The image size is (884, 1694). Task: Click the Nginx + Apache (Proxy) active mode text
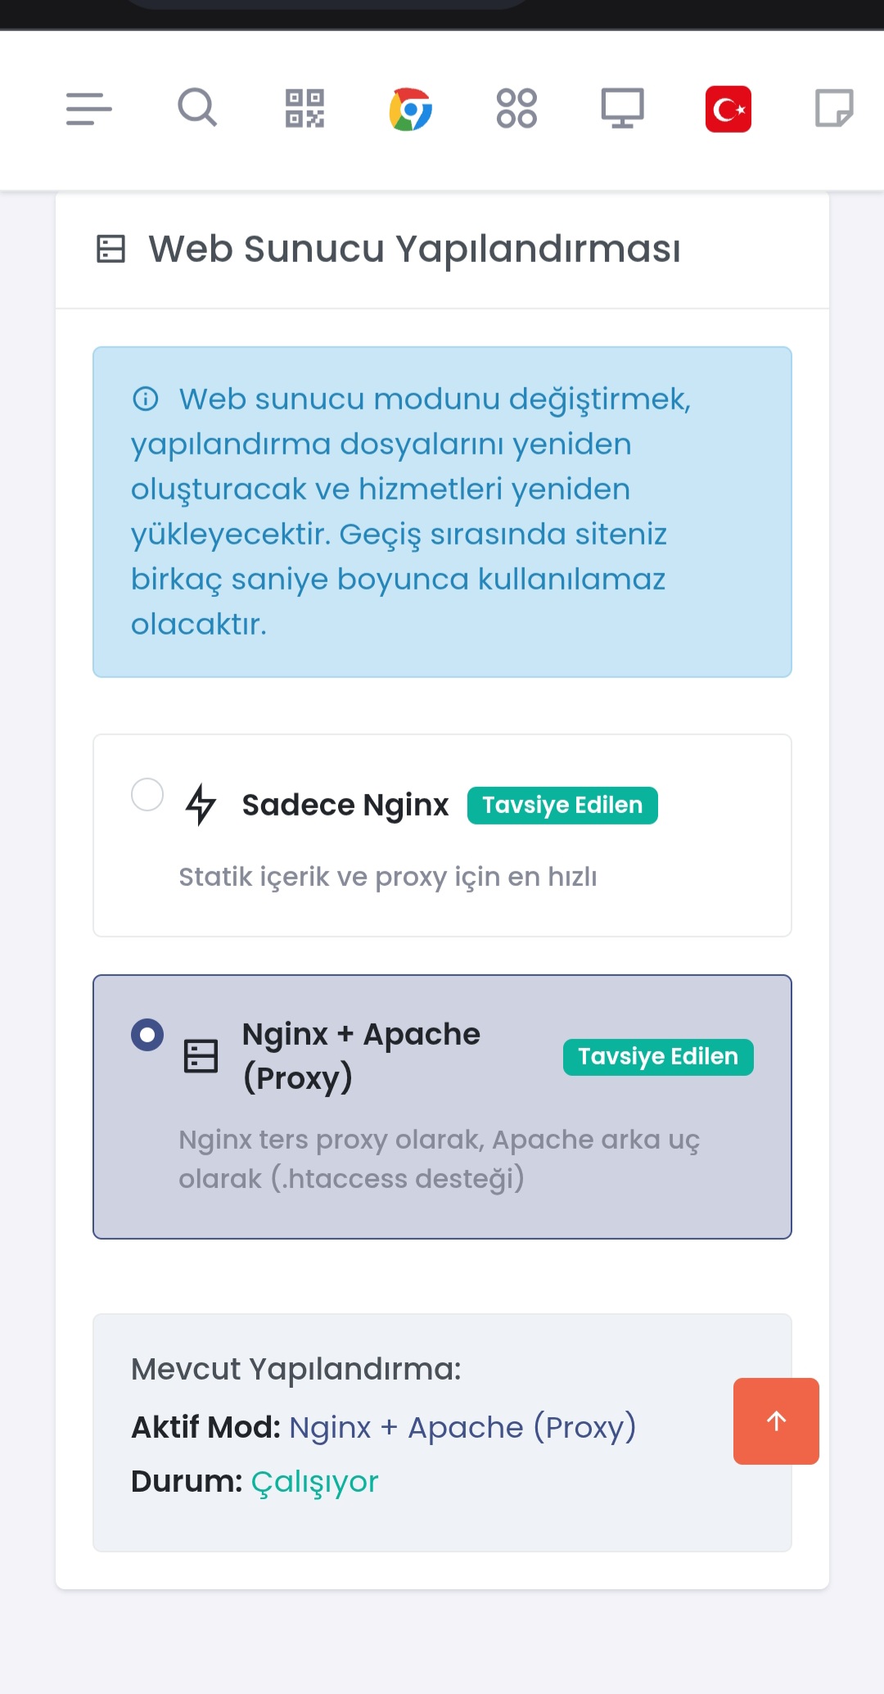[462, 1427]
